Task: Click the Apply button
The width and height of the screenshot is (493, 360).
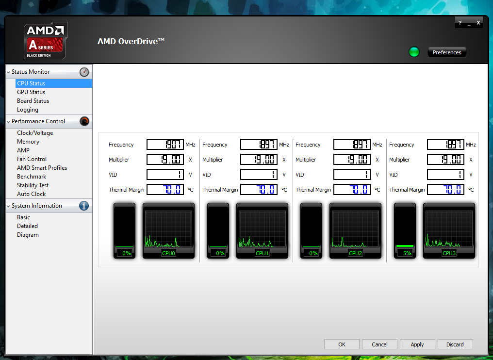Action: (x=417, y=344)
